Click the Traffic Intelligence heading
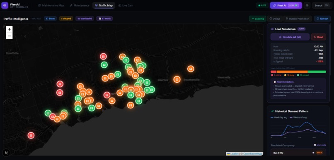334x160 pixels. tap(16, 19)
